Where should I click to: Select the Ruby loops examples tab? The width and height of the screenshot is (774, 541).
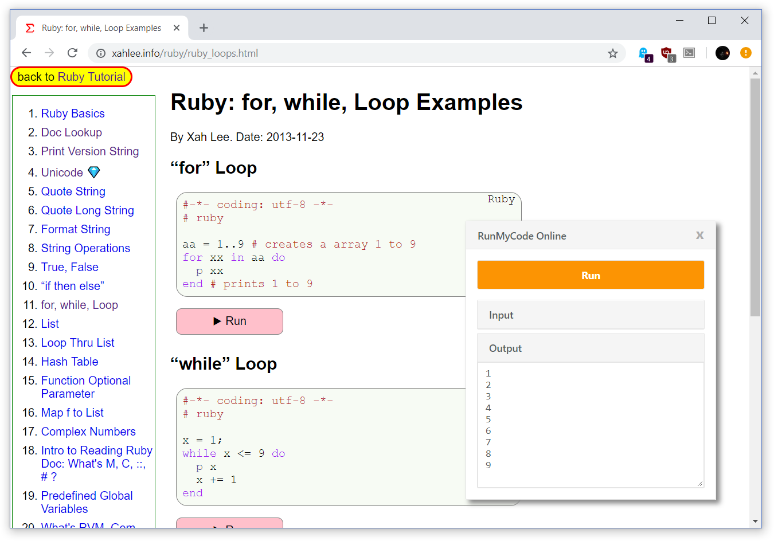[x=101, y=28]
